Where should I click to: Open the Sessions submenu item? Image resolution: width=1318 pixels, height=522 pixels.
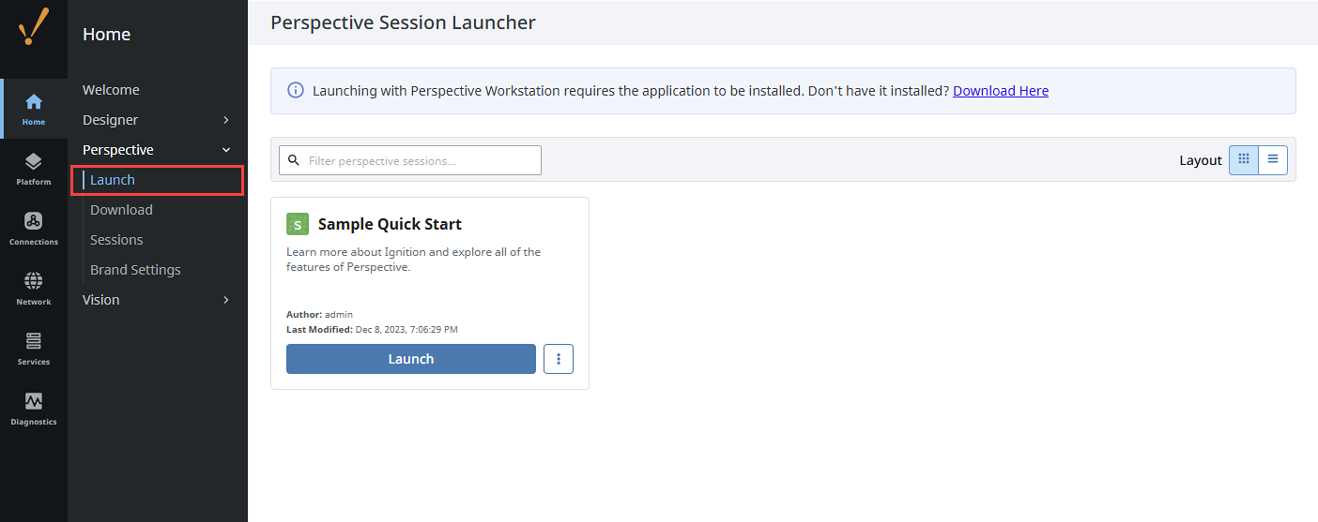pos(116,240)
